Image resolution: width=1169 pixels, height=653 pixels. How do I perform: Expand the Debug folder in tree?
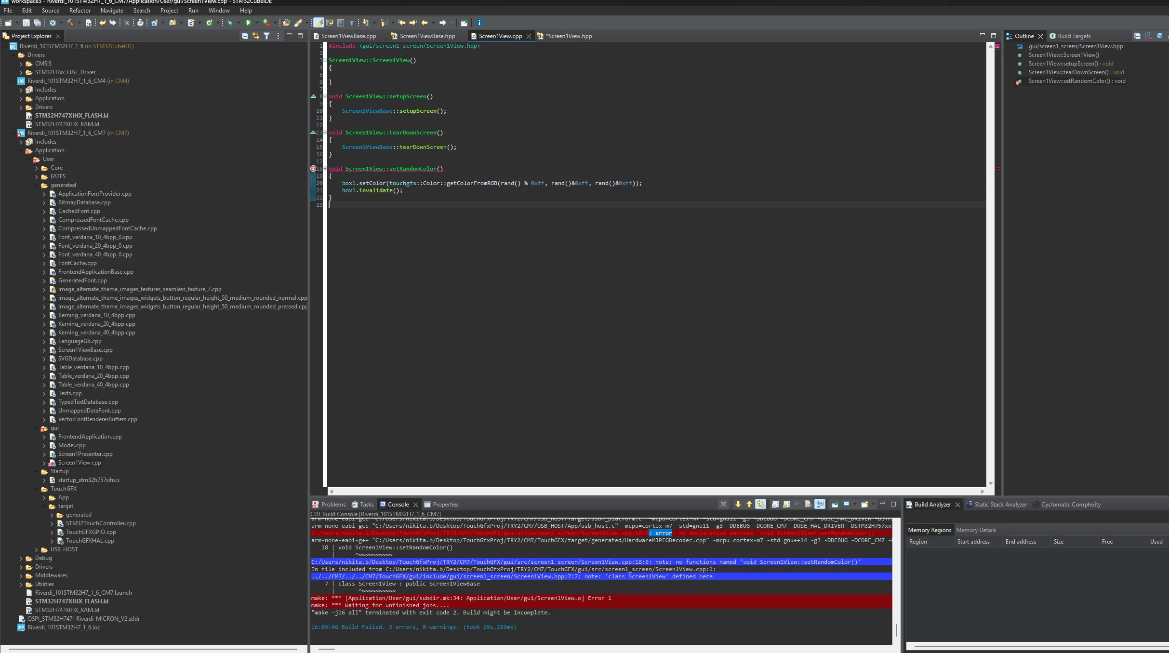pyautogui.click(x=21, y=558)
